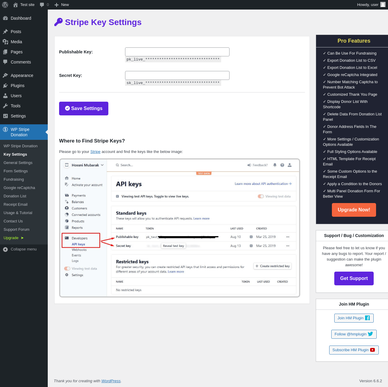This screenshot has width=388, height=387.
Task: Open Dashboard via its gauge icon
Action: tap(5, 18)
